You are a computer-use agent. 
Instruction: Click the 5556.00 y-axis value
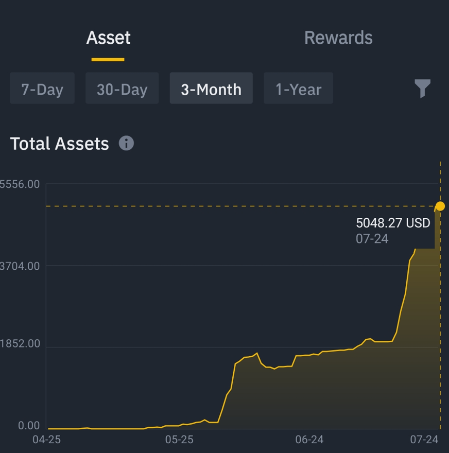tap(21, 184)
